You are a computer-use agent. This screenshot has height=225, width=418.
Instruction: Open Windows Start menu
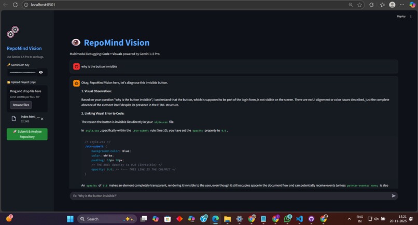tap(70, 219)
